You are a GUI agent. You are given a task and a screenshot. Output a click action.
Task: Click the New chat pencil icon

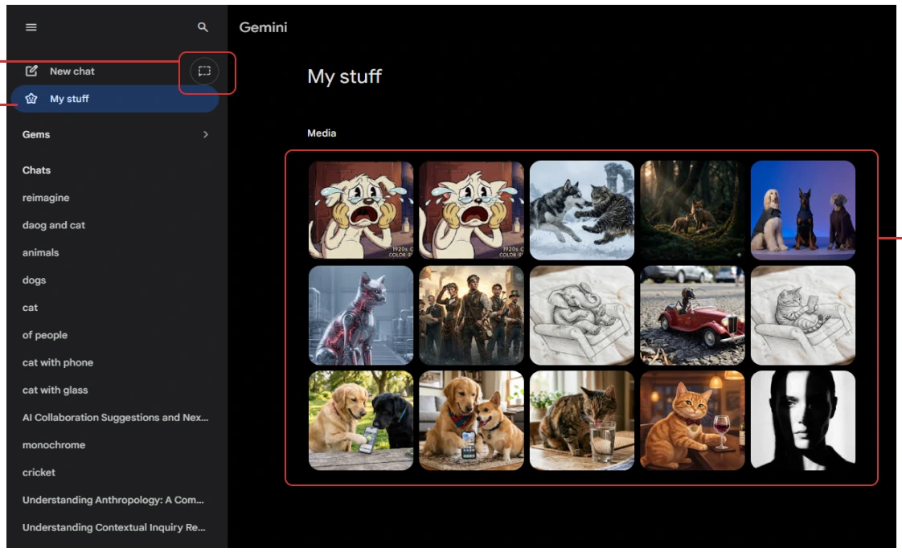[x=31, y=71]
